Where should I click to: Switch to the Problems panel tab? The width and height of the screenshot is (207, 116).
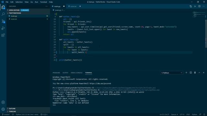coord(56,73)
